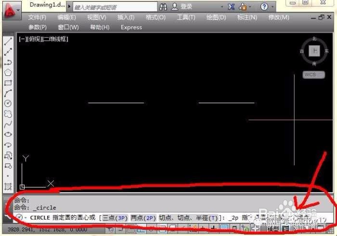Toggle the 模型 model space button

pyautogui.click(x=273, y=229)
